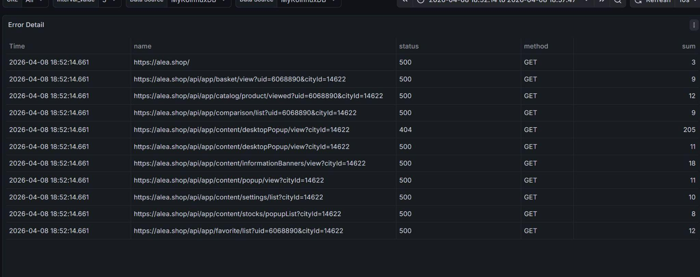Click the sum value 3 in the first row
The width and height of the screenshot is (700, 277).
click(x=694, y=62)
